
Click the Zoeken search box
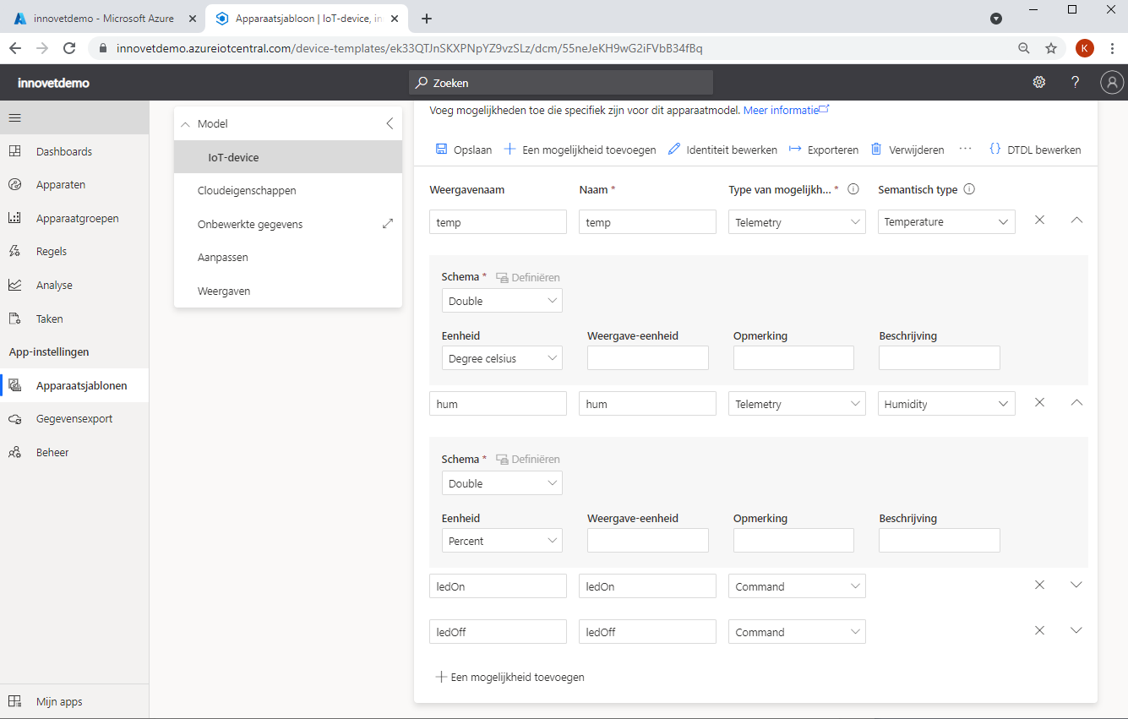point(561,83)
